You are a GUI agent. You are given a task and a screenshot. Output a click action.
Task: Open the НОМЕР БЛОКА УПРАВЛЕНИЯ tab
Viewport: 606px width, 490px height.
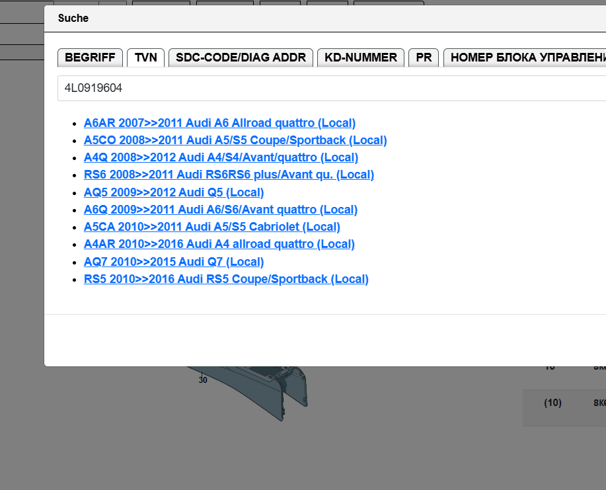[x=525, y=58]
